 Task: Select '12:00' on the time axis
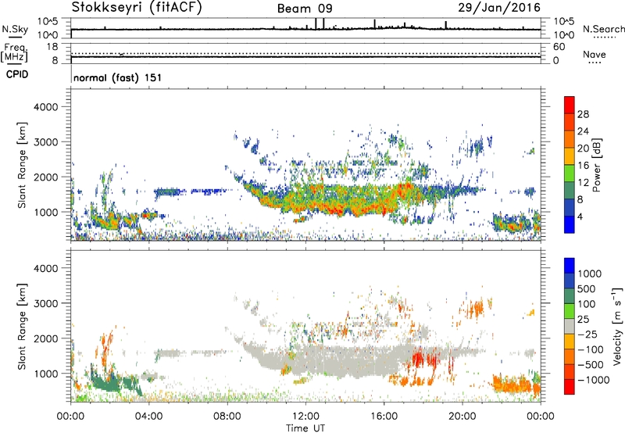tap(305, 417)
